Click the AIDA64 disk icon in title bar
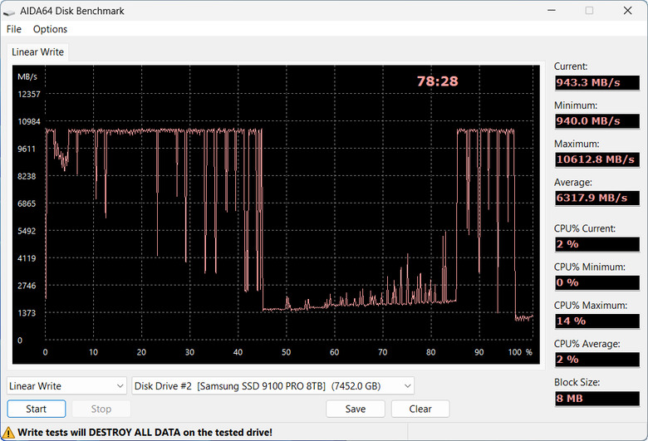Viewport: 648px width, 441px height. 8,12
